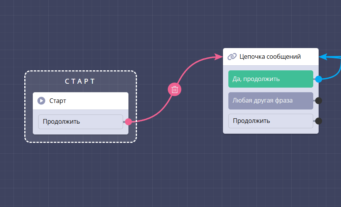Select the 'Старт' block title header

[x=80, y=101]
